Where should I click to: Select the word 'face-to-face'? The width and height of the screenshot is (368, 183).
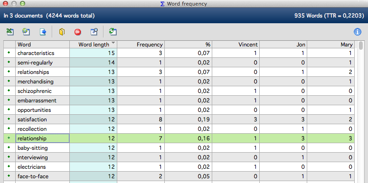pos(33,176)
